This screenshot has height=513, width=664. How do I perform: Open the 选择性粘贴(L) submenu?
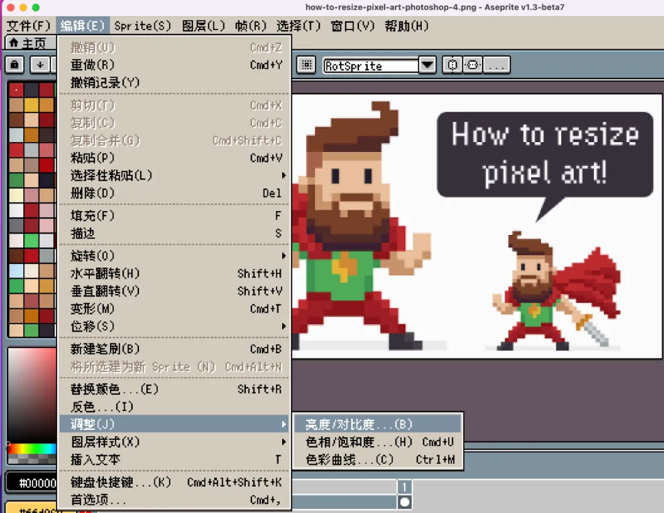click(174, 175)
